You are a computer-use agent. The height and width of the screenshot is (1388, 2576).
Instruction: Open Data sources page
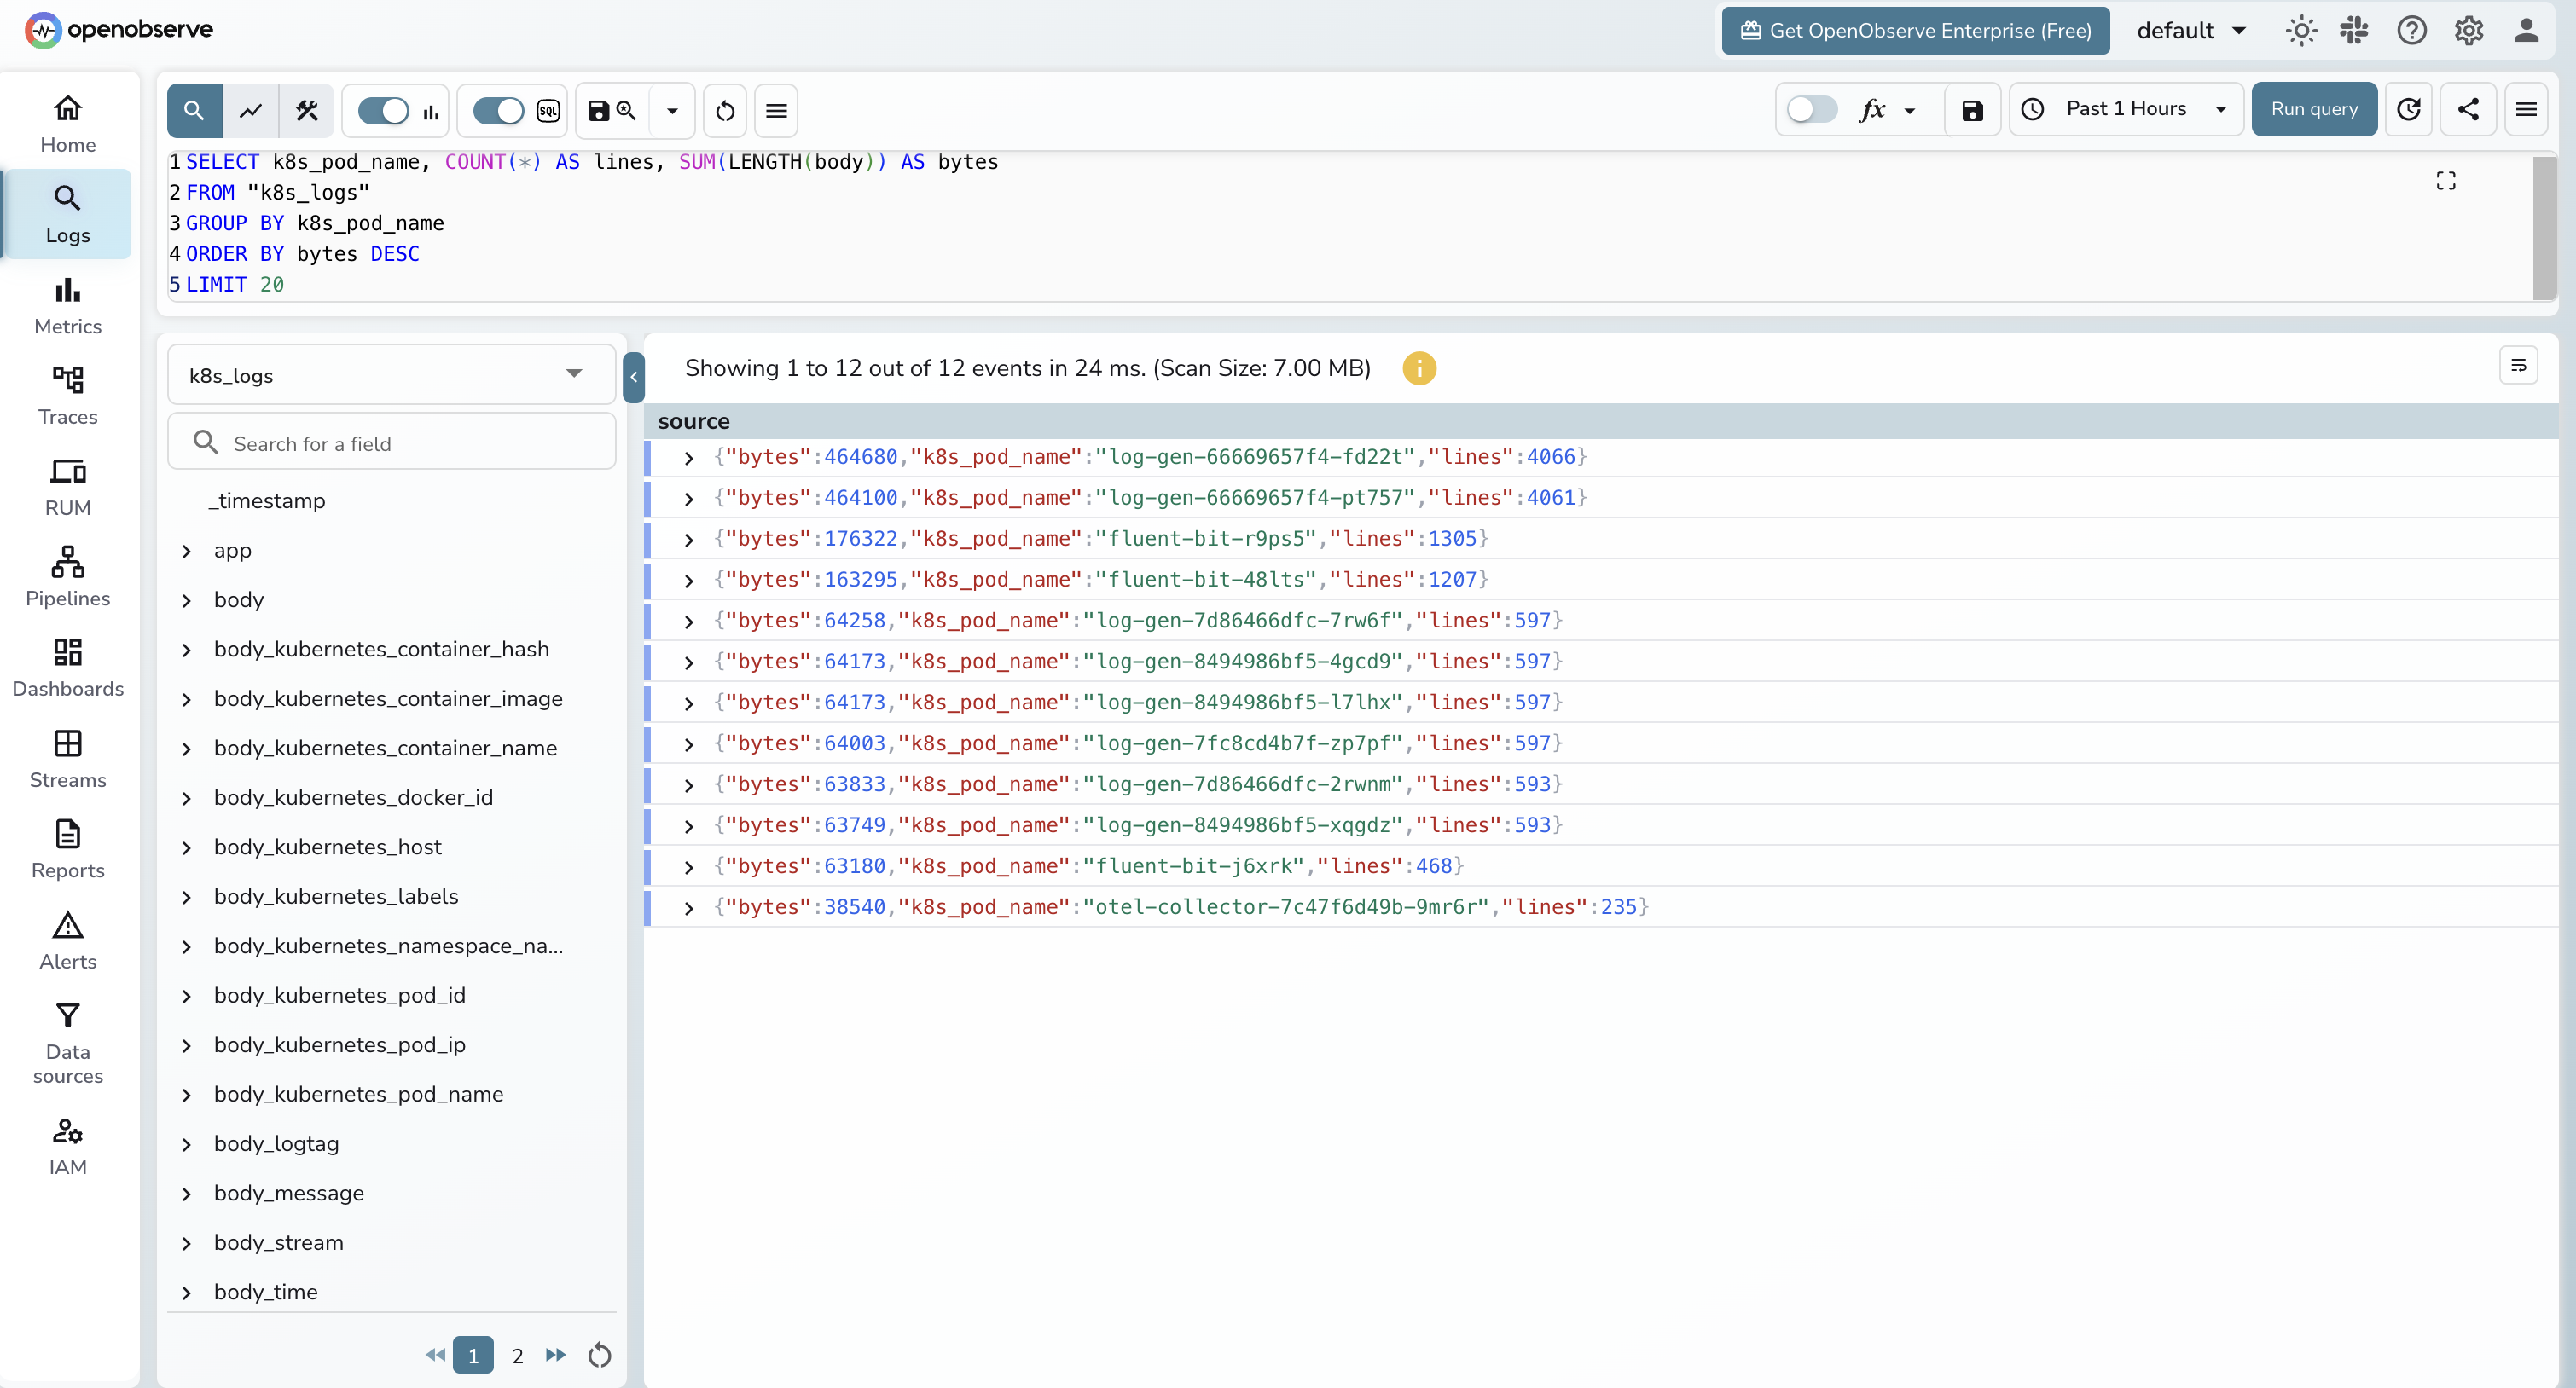pos(68,1044)
